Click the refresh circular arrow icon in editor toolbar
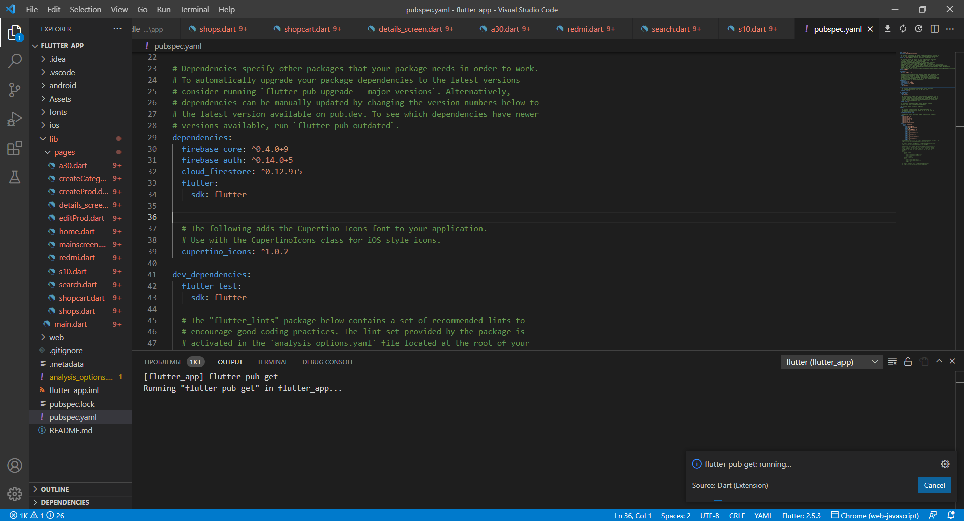The width and height of the screenshot is (964, 521). 918,29
